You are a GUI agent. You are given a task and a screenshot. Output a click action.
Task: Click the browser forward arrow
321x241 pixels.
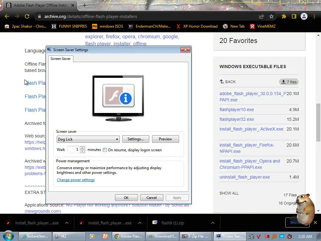point(17,16)
